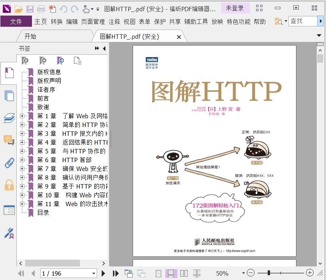Open the 帮助 menu
This screenshot has height=280, width=326.
click(x=260, y=22)
